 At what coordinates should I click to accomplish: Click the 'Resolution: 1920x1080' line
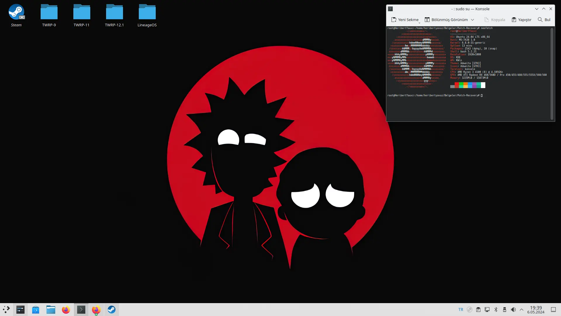(465, 54)
